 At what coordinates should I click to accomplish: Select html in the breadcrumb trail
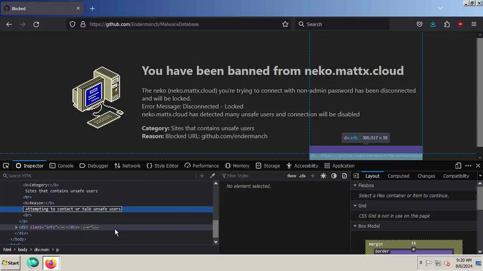click(x=7, y=249)
